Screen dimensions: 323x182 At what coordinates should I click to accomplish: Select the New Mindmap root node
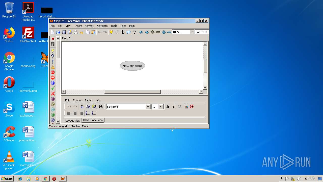click(x=132, y=66)
